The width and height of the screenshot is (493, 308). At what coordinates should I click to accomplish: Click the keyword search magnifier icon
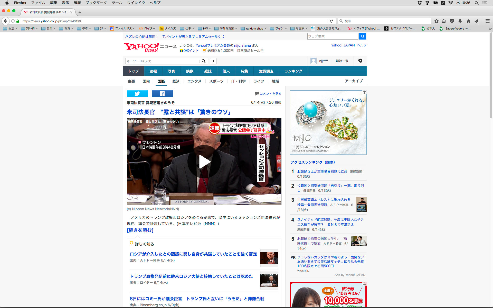(203, 61)
